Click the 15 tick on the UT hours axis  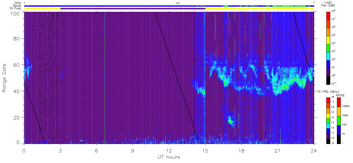[205, 150]
